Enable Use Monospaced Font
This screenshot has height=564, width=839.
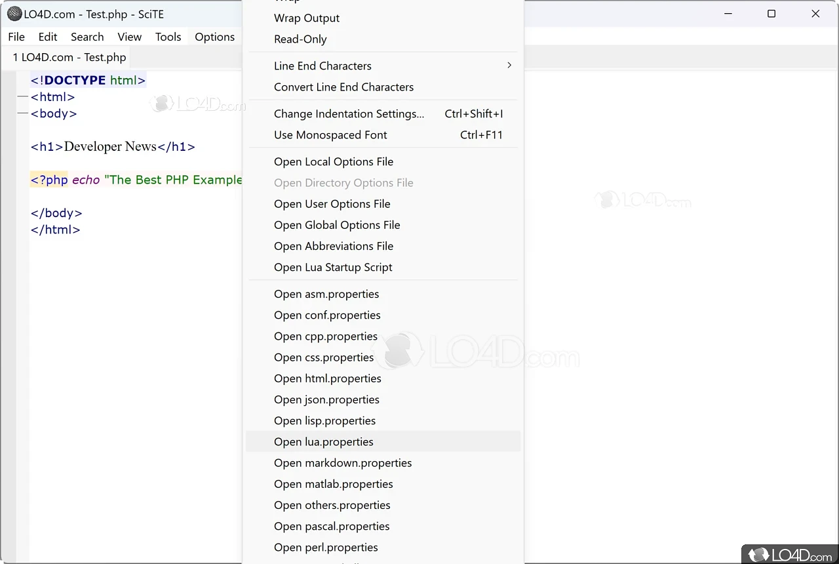click(x=330, y=135)
